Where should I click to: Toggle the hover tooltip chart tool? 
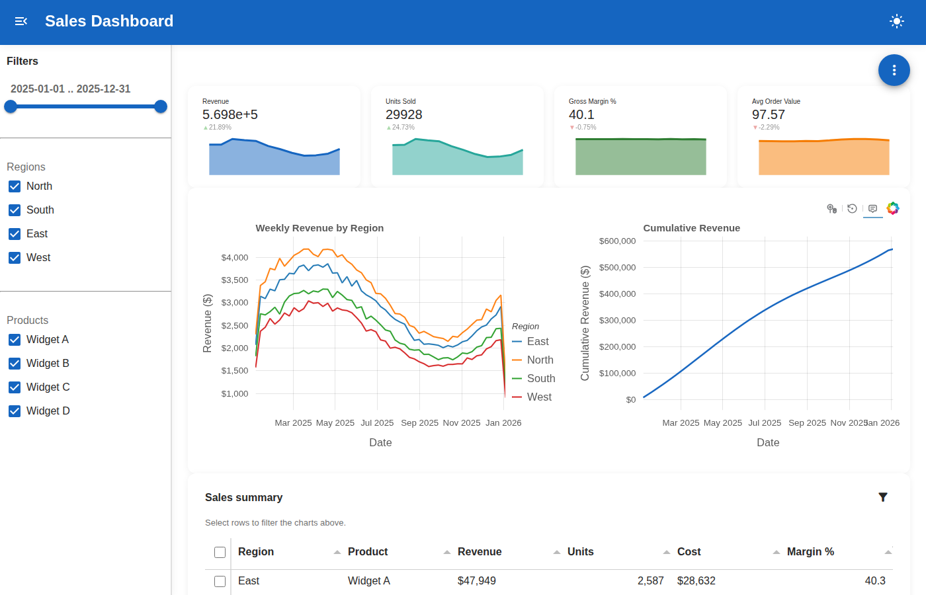pos(873,208)
